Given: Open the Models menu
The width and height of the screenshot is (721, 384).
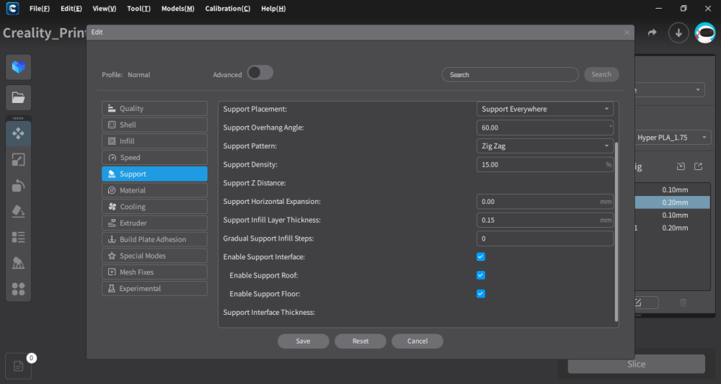Looking at the screenshot, I should click(178, 8).
